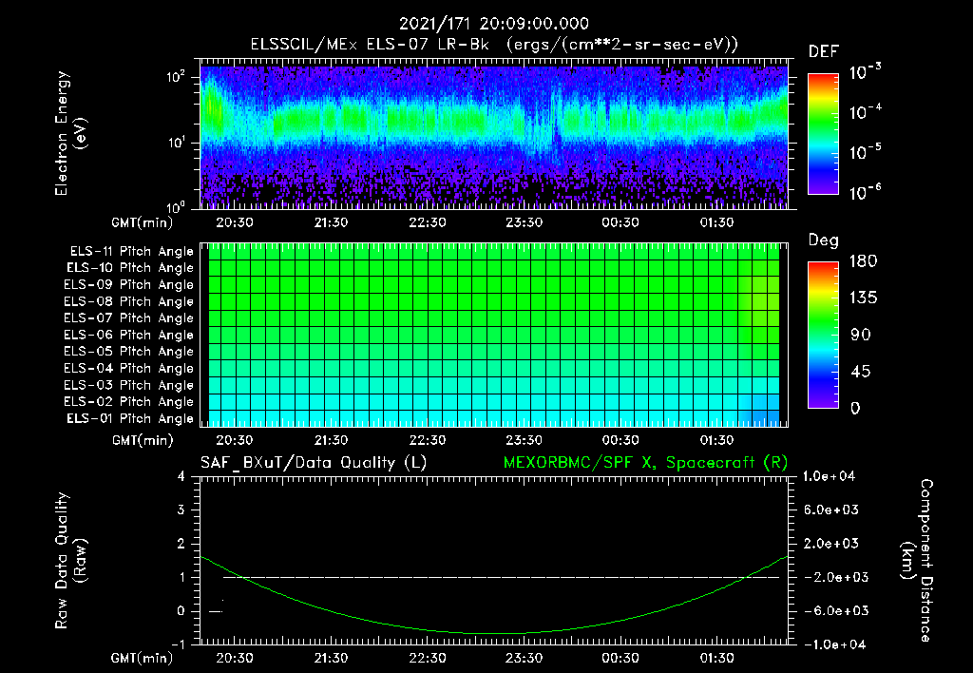Viewport: 973px width, 673px height.
Task: Click the 20:30 tick on the bottom axis
Action: [x=234, y=658]
